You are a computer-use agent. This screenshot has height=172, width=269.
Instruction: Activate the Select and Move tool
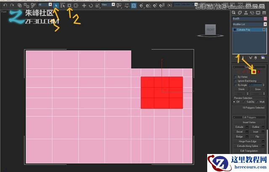(x=84, y=5)
